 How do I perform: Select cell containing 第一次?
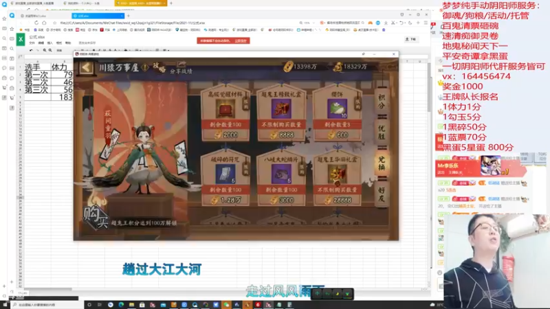[x=37, y=75]
